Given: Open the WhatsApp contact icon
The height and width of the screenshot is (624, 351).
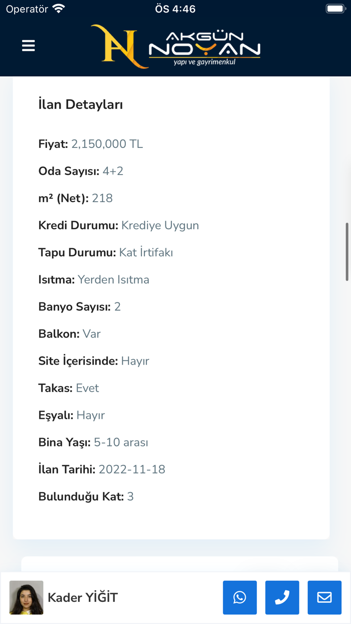Looking at the screenshot, I should click(x=240, y=597).
